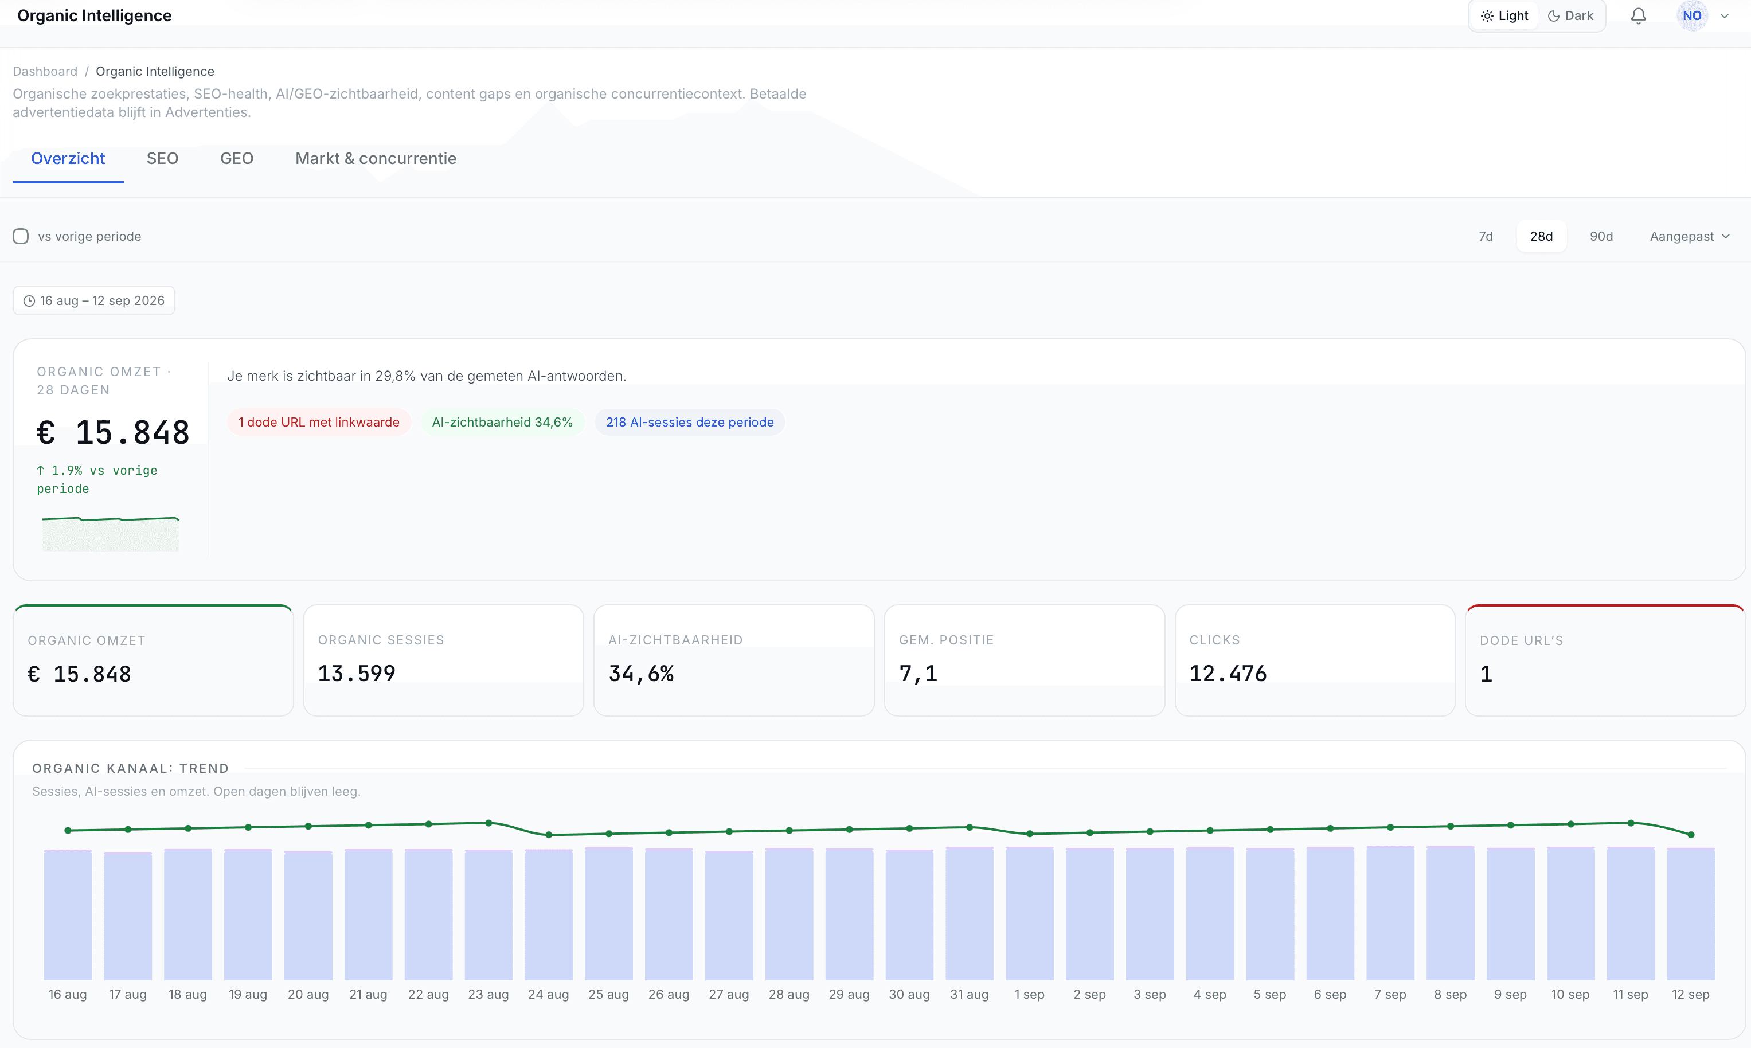Image resolution: width=1751 pixels, height=1048 pixels.
Task: Expand the user account menu chevron
Action: (x=1724, y=15)
